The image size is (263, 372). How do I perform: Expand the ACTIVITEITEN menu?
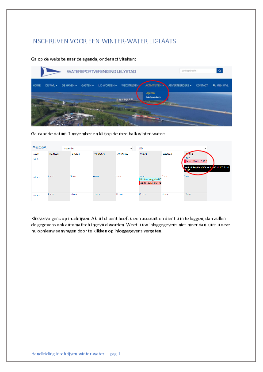pyautogui.click(x=155, y=85)
